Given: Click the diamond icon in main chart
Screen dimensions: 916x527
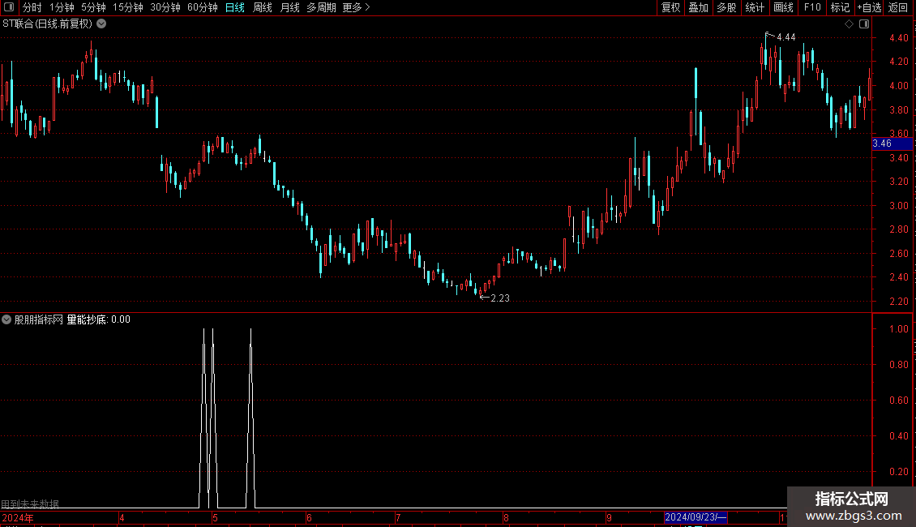Looking at the screenshot, I should [849, 24].
